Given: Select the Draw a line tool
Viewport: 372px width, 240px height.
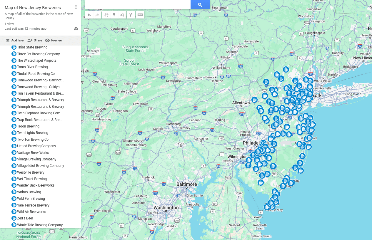Looking at the screenshot, I should [122, 15].
